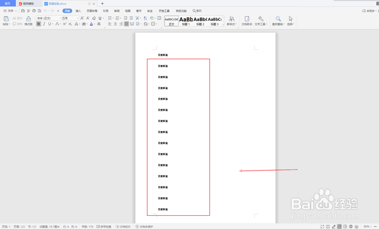379x229 pixels.
Task: Set paragraph to Center alignment
Action: 116,24
